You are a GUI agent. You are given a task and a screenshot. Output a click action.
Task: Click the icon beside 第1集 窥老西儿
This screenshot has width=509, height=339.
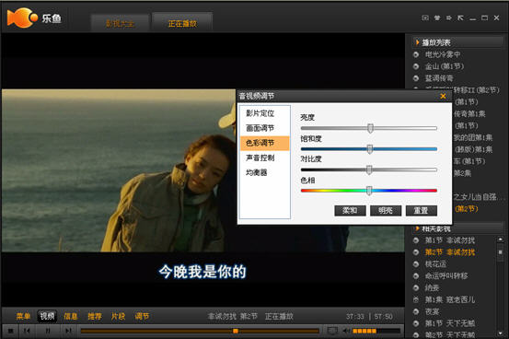click(416, 299)
